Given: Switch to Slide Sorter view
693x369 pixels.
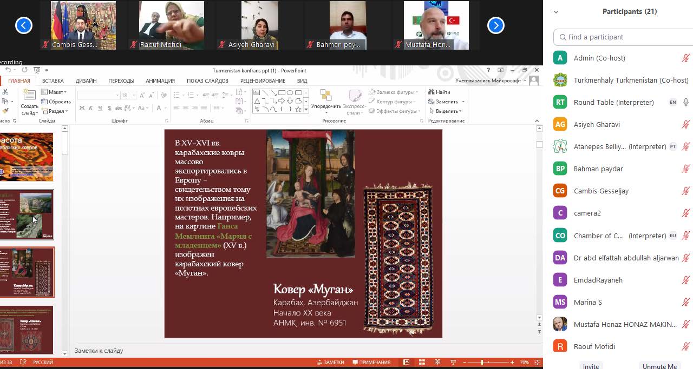Looking at the screenshot, I should (422, 363).
